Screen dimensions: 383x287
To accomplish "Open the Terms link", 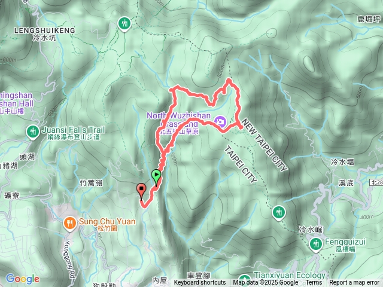I will [x=314, y=283].
